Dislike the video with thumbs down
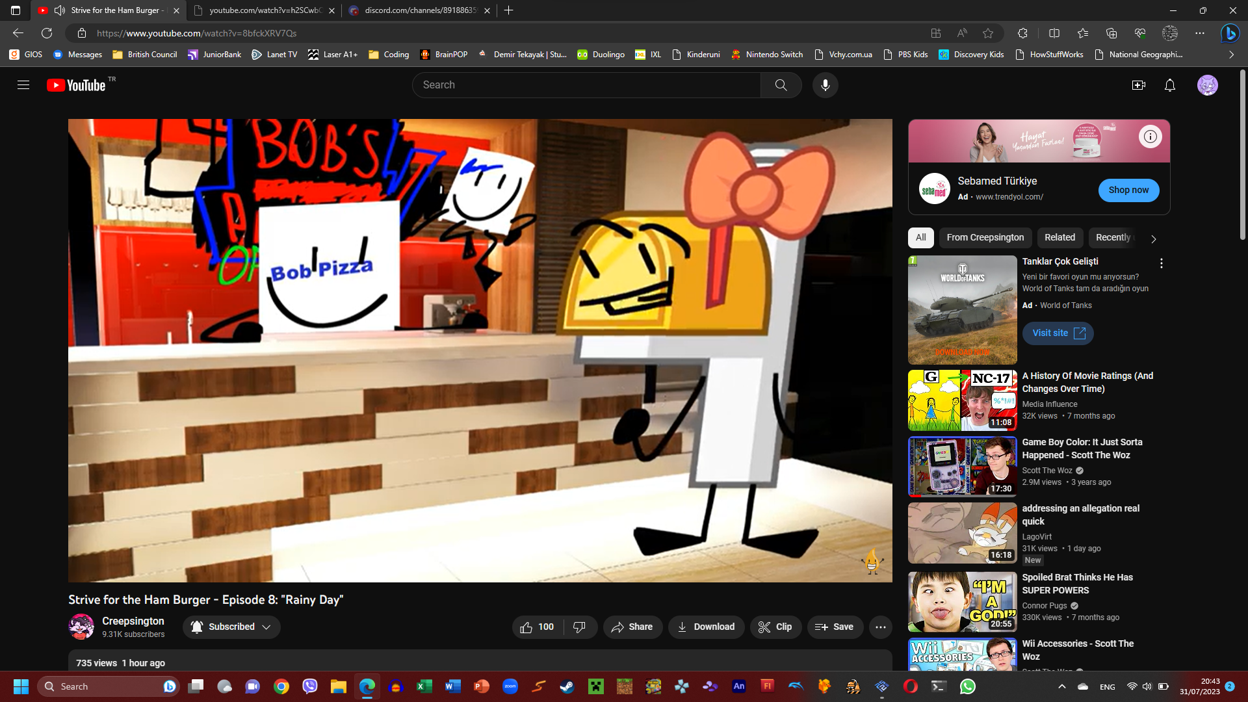This screenshot has height=702, width=1248. tap(580, 627)
